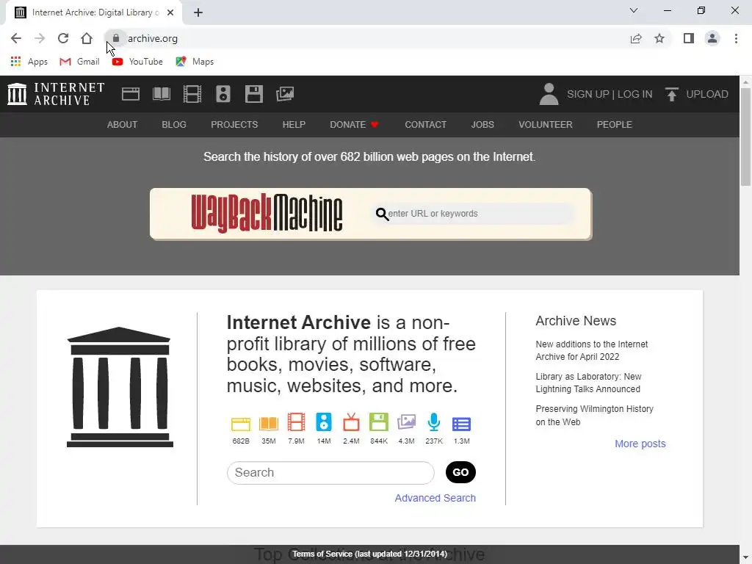Image resolution: width=752 pixels, height=564 pixels.
Task: Open the Web icon in top navigation
Action: pyautogui.click(x=131, y=94)
